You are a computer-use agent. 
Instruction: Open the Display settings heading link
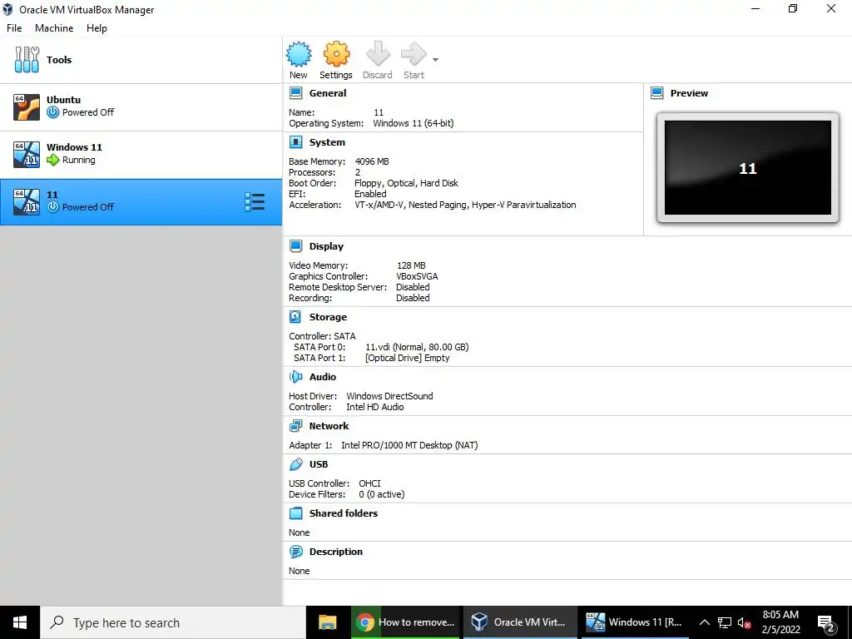(x=326, y=246)
